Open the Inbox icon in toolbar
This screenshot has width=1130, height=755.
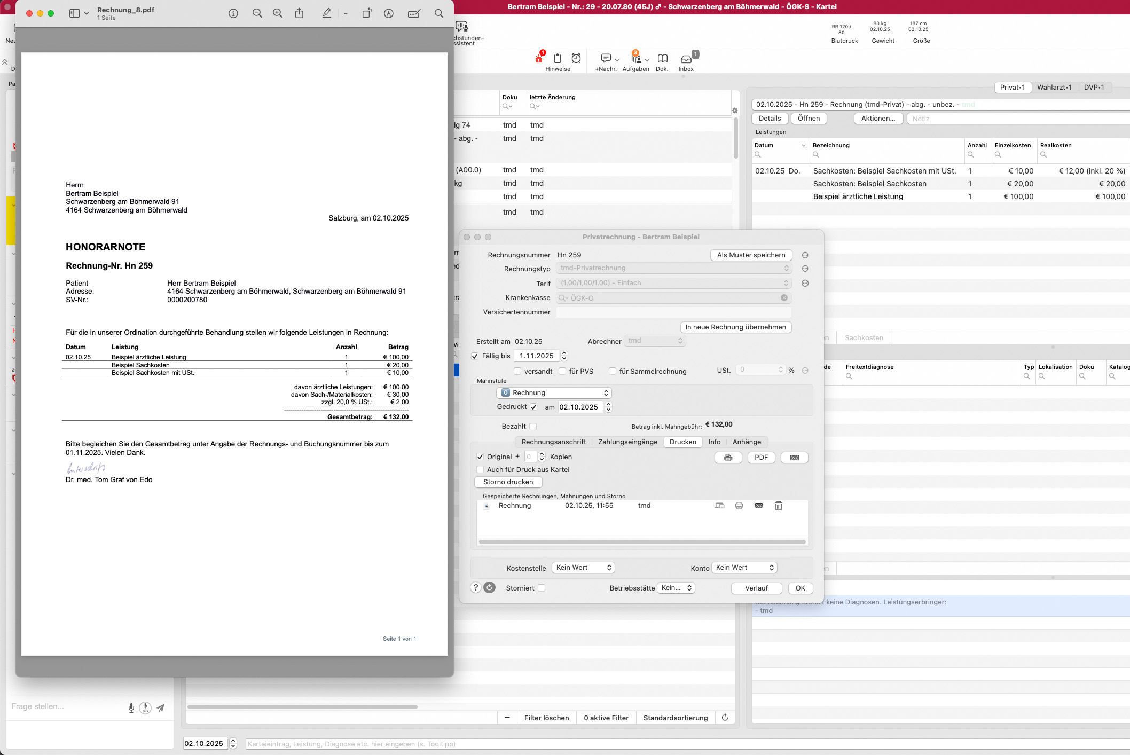(x=686, y=59)
